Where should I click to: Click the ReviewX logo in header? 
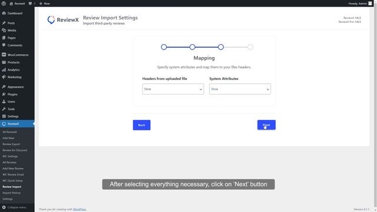[63, 19]
